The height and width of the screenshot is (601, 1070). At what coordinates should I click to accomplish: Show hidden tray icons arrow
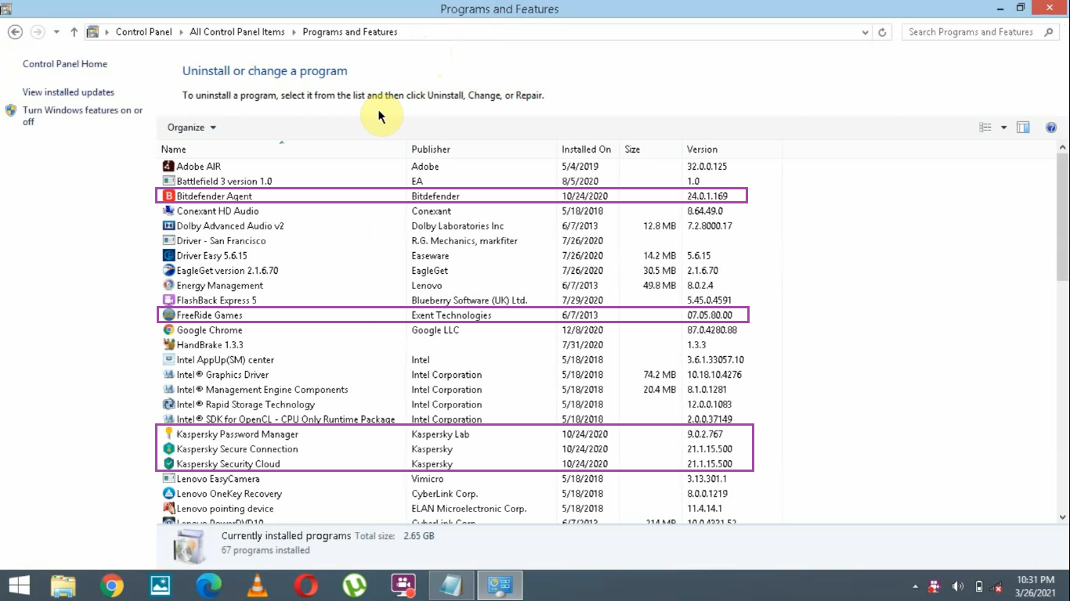(x=916, y=586)
